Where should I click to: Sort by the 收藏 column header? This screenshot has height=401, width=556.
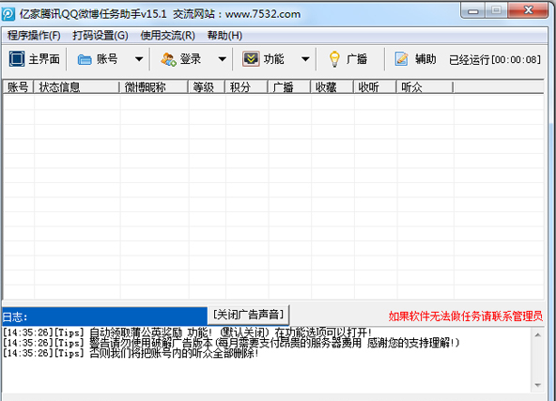tap(332, 86)
